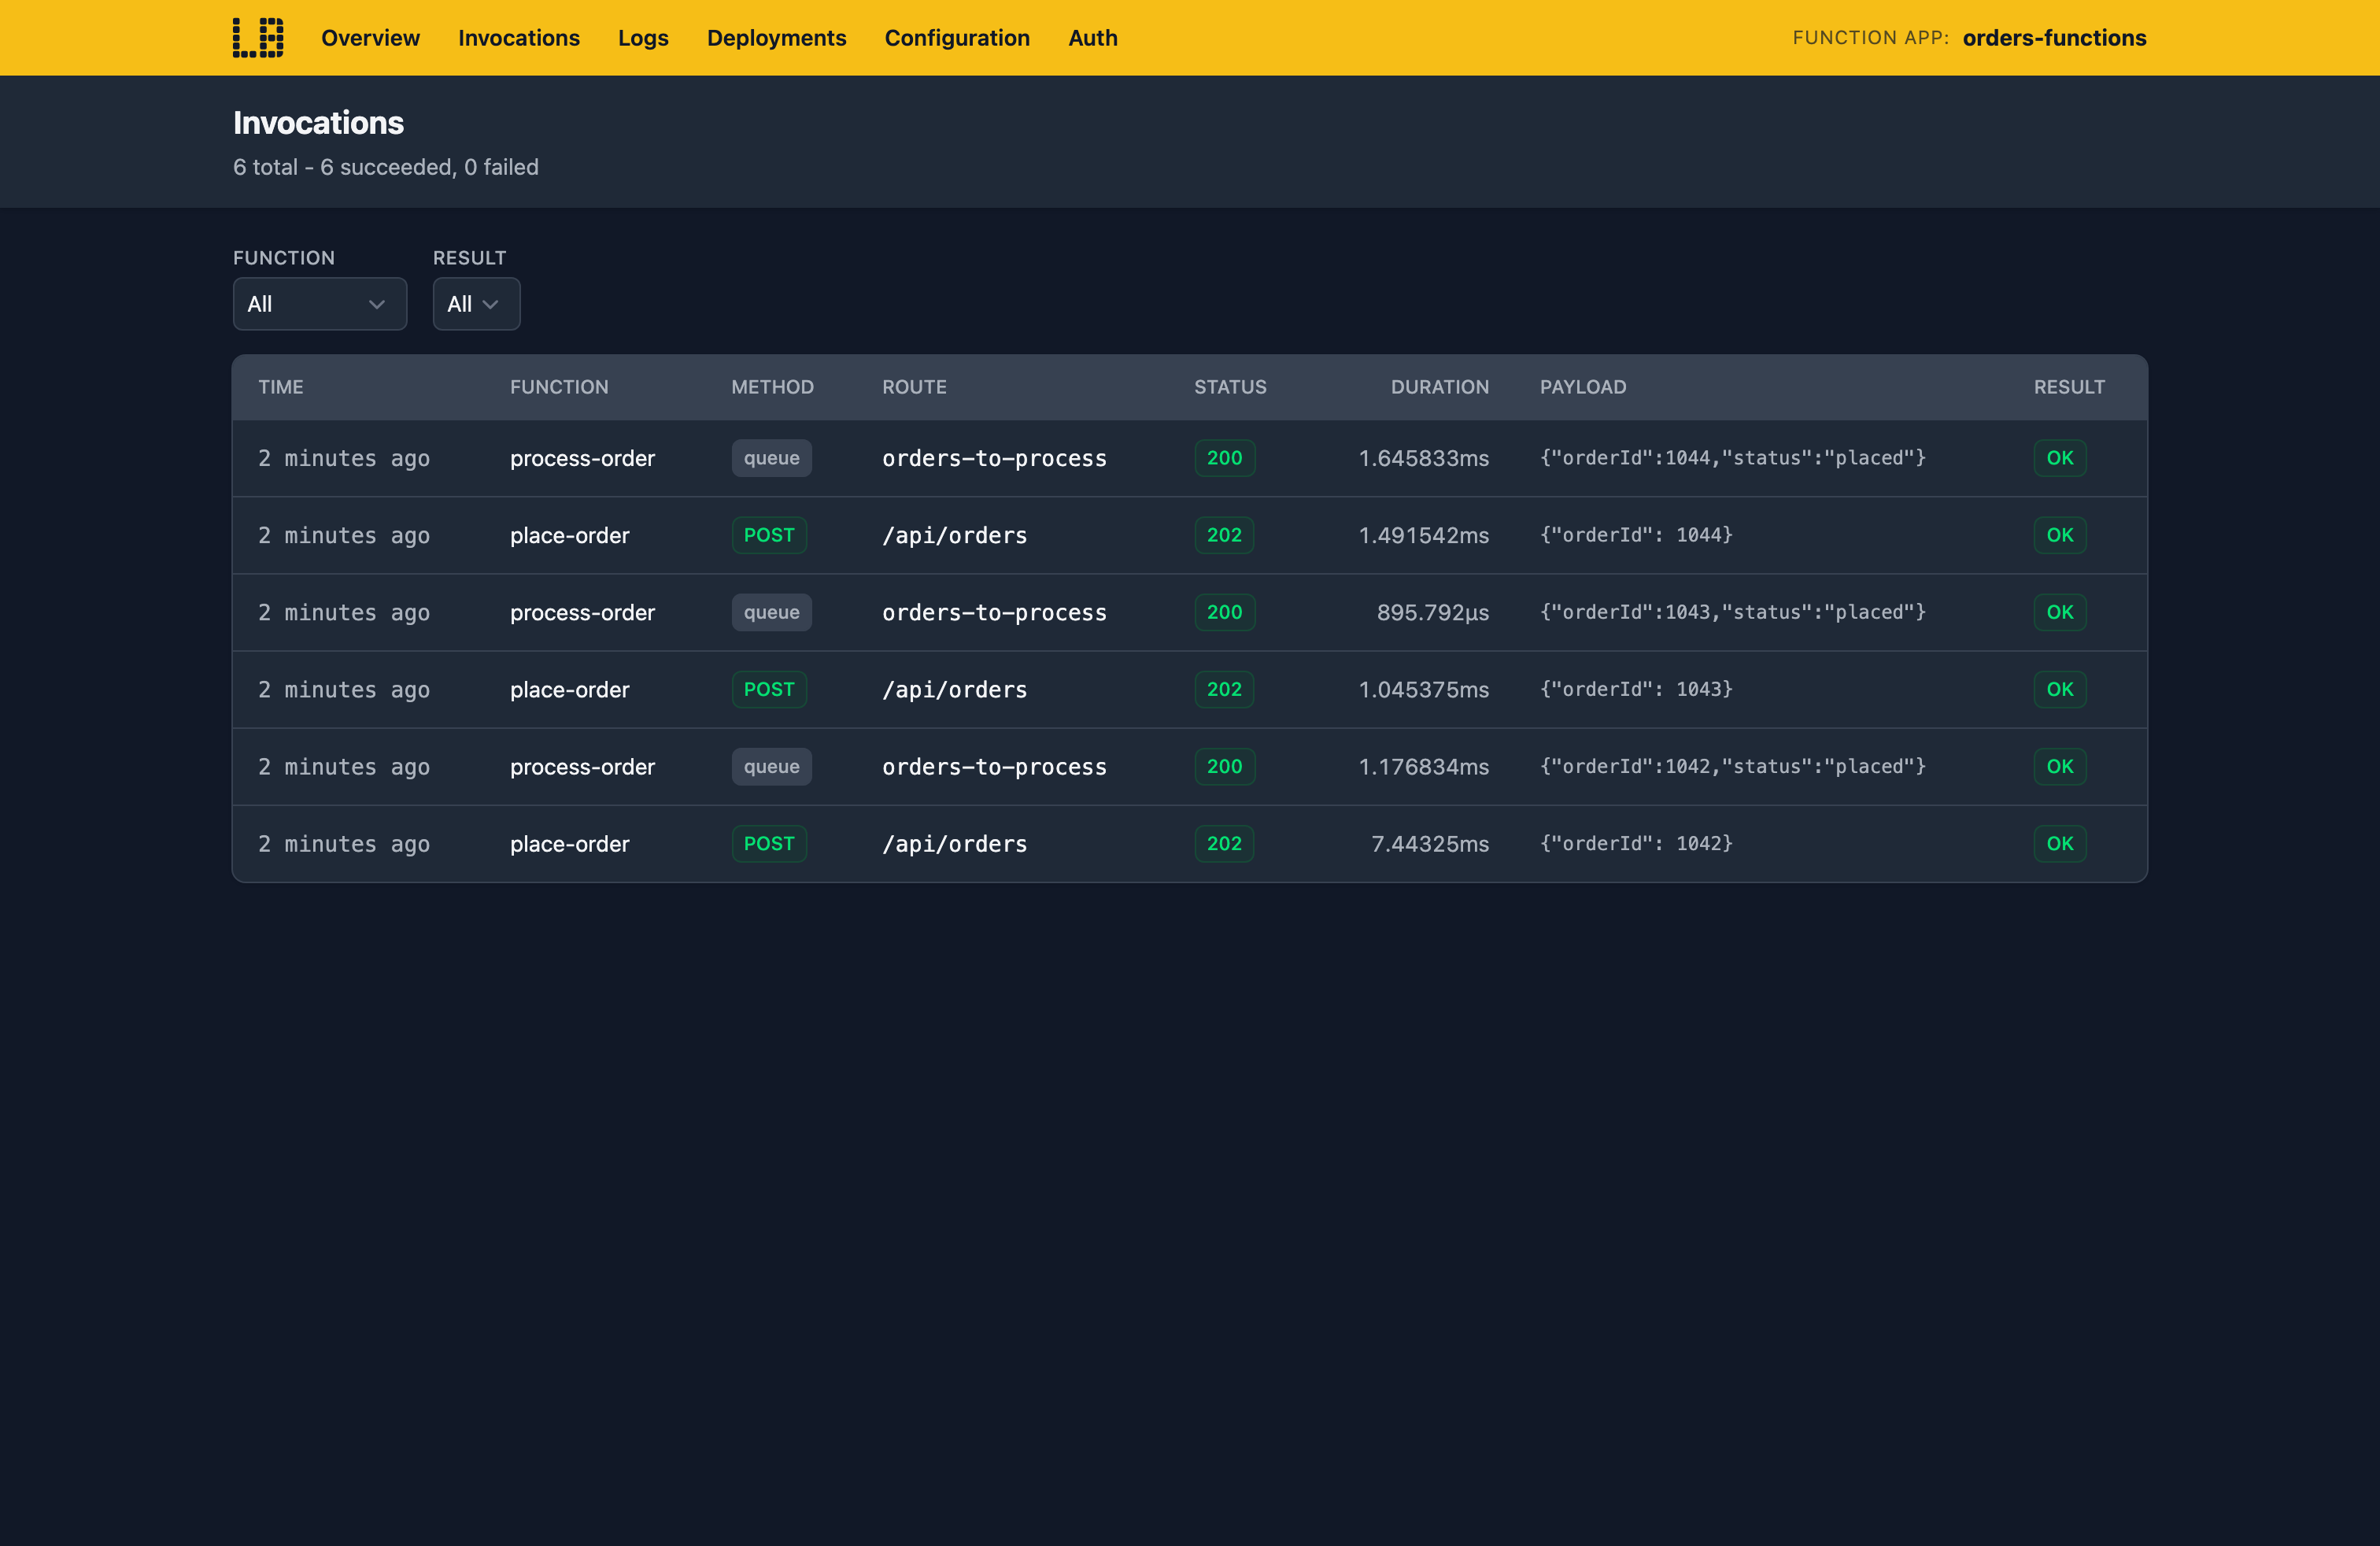
Task: Click the Method column header
Action: [x=773, y=387]
